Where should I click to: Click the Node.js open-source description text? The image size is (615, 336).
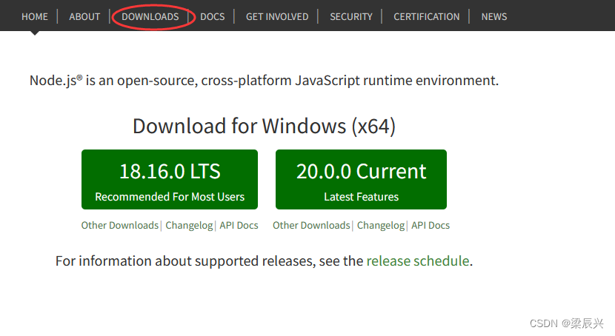(x=264, y=80)
